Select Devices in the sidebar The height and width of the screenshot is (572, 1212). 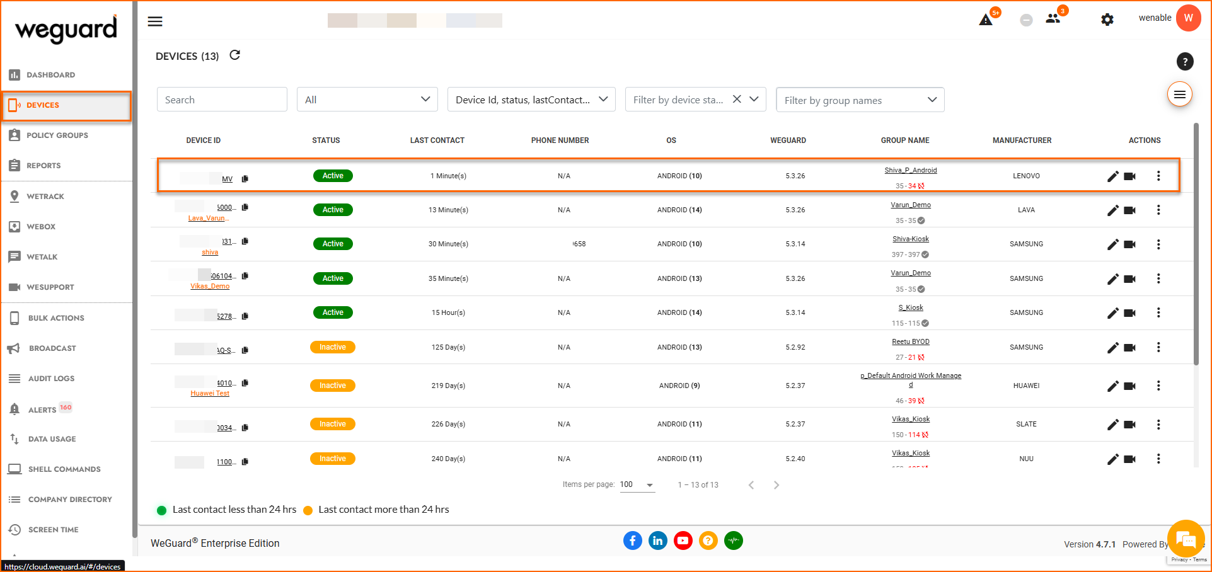point(66,105)
